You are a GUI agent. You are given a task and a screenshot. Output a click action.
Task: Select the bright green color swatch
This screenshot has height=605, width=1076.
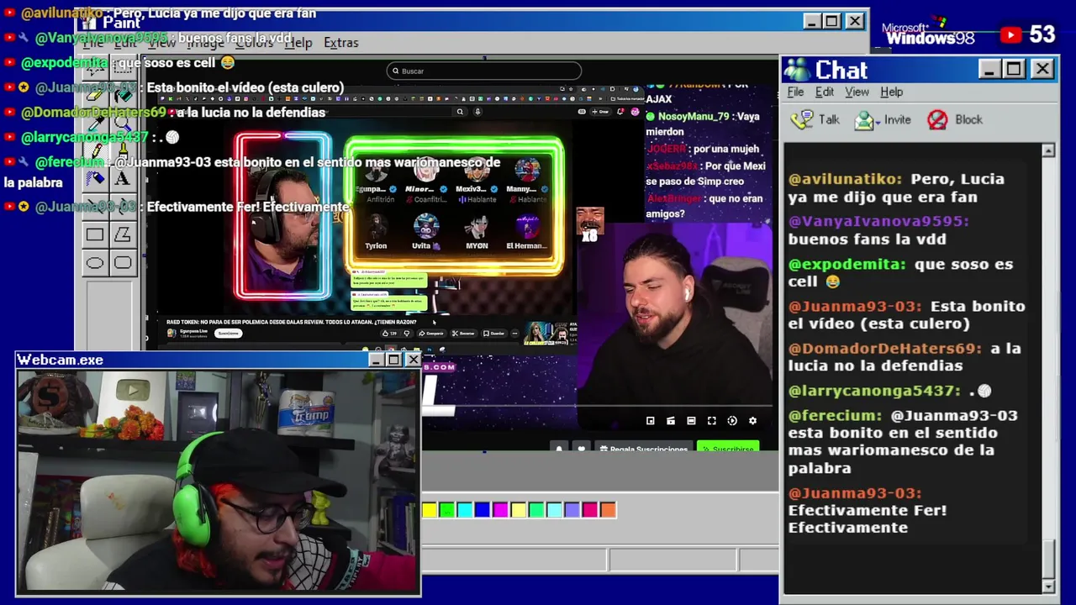447,509
